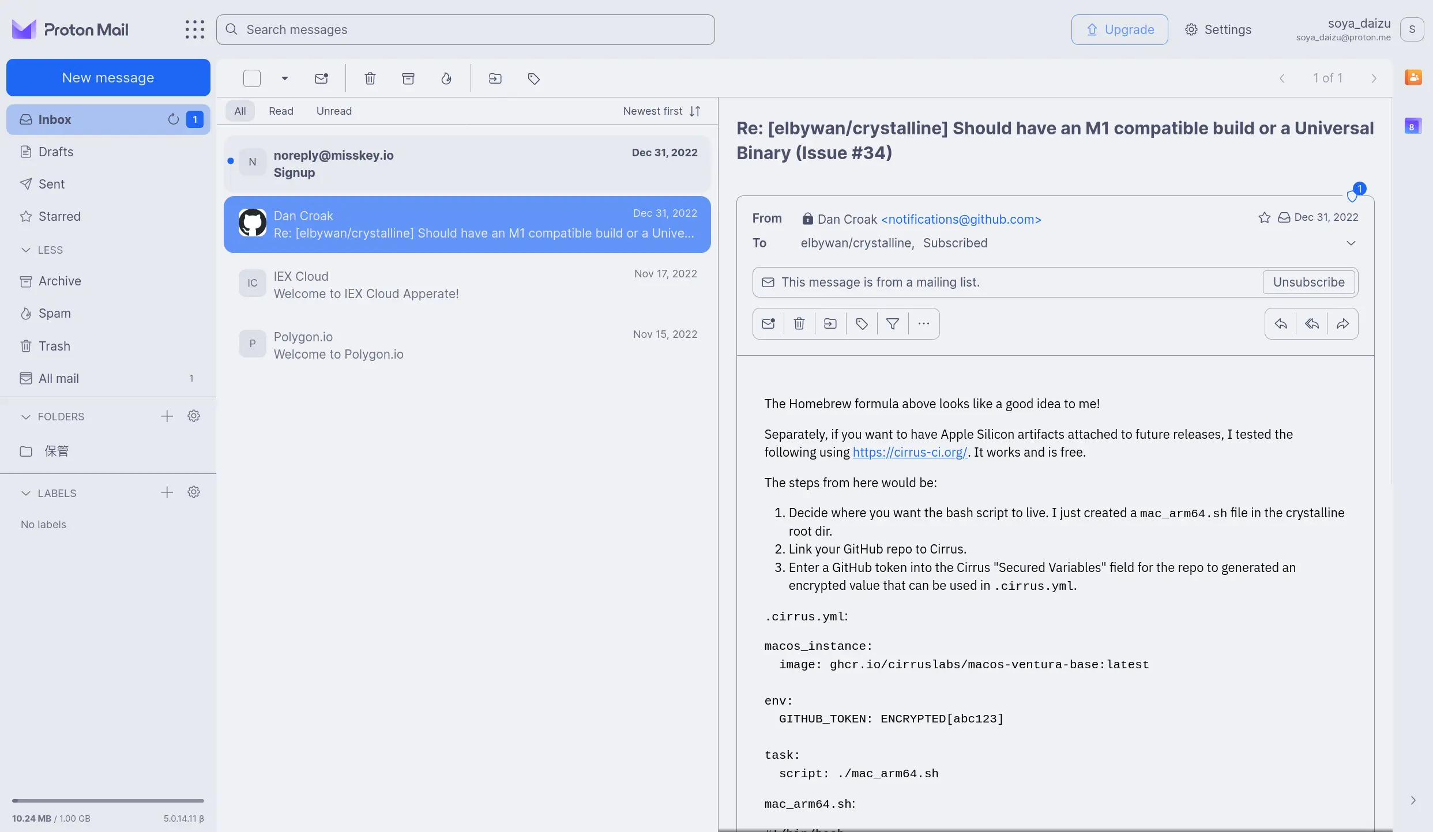Click the notifications@github.com sender address
Image resolution: width=1433 pixels, height=832 pixels.
(x=961, y=219)
